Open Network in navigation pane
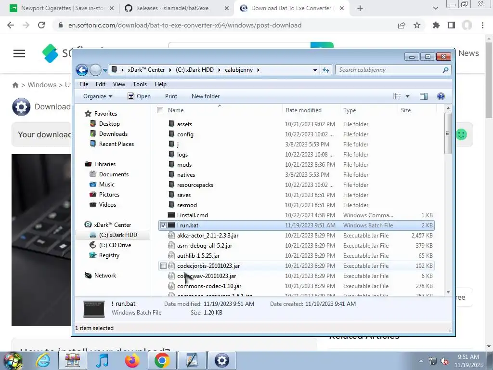493x370 pixels. [105, 276]
